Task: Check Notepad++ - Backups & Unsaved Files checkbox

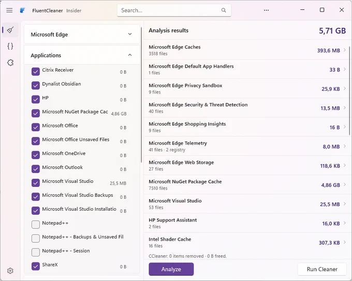Action: (36, 239)
